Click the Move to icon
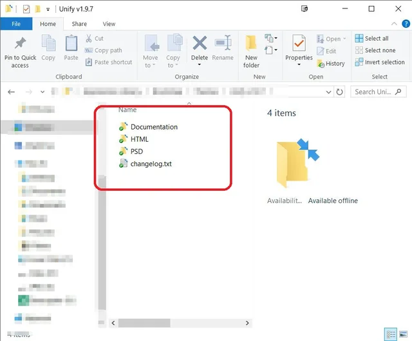Screen dimensions: 412x341 pos(151,43)
